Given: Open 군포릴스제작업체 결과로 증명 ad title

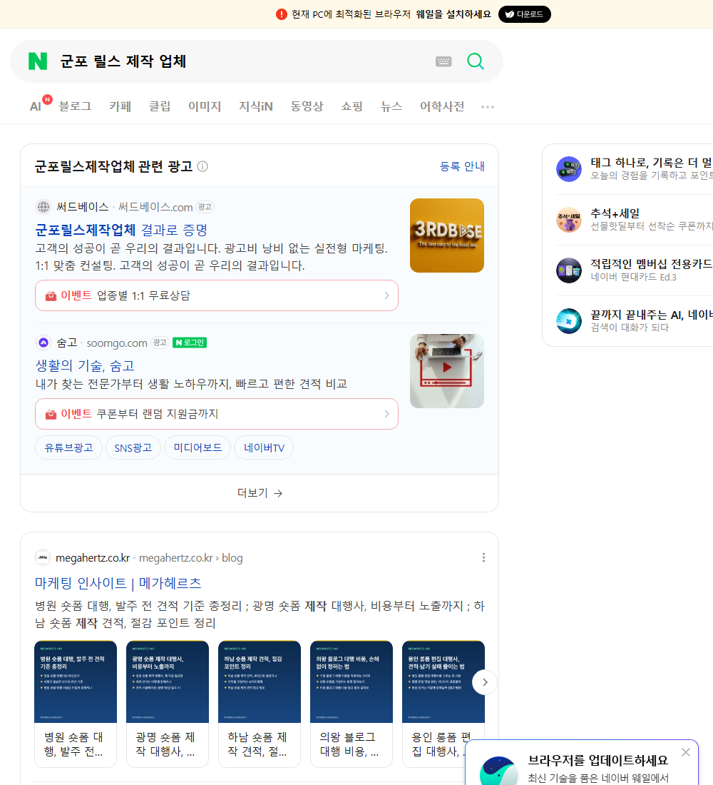Looking at the screenshot, I should point(121,230).
